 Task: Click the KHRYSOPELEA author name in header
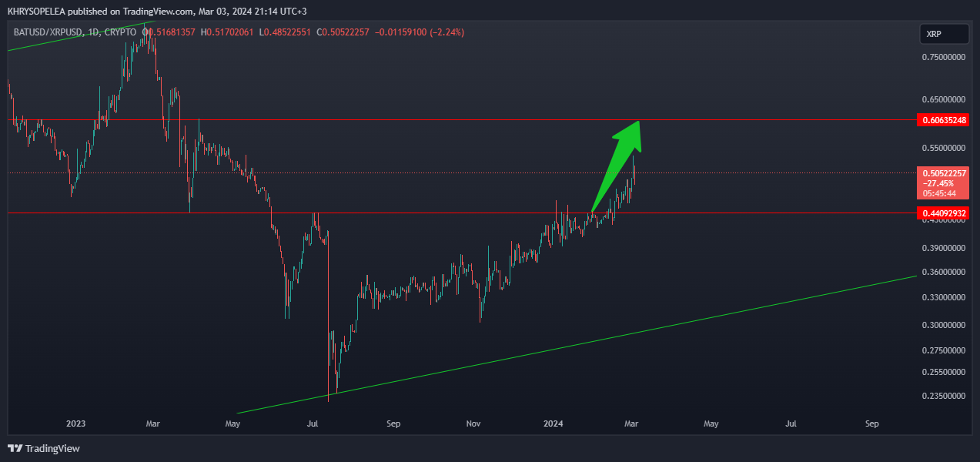(38, 10)
